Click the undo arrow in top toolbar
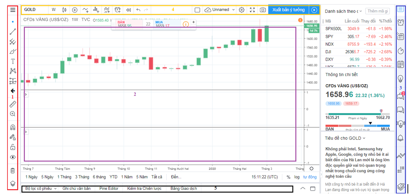The image size is (410, 196). [x=138, y=10]
